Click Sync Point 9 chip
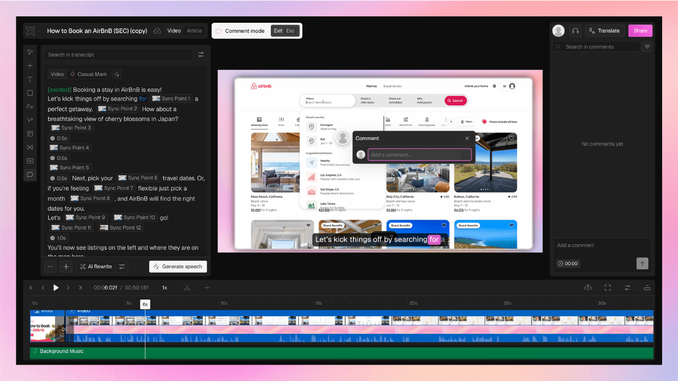Screen dimensions: 678x381 tap(86, 217)
